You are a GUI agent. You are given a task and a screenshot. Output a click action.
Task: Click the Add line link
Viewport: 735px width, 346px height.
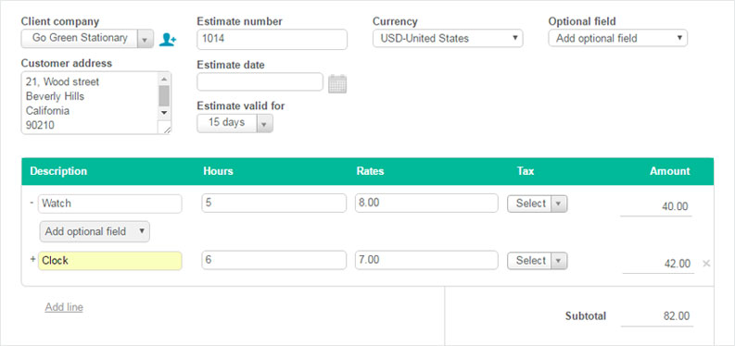coord(64,307)
